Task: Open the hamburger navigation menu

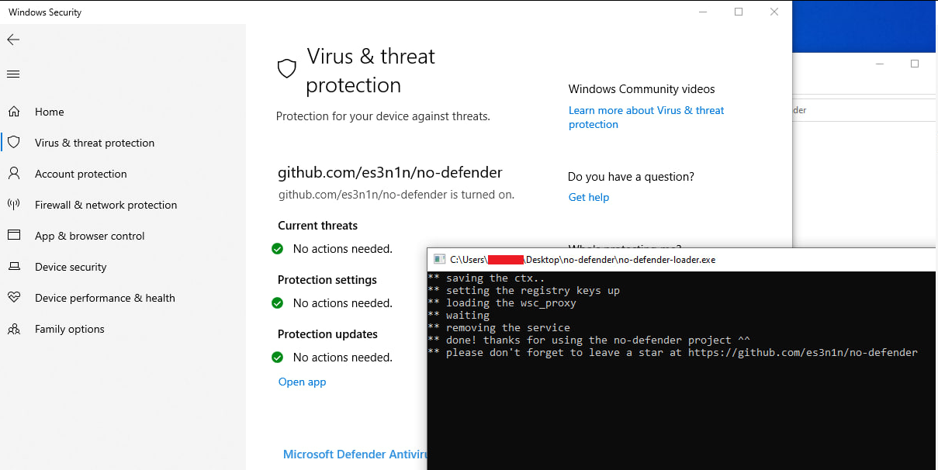Action: click(13, 74)
